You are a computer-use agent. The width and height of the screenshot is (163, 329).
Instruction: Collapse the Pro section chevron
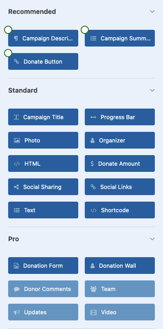(x=152, y=239)
